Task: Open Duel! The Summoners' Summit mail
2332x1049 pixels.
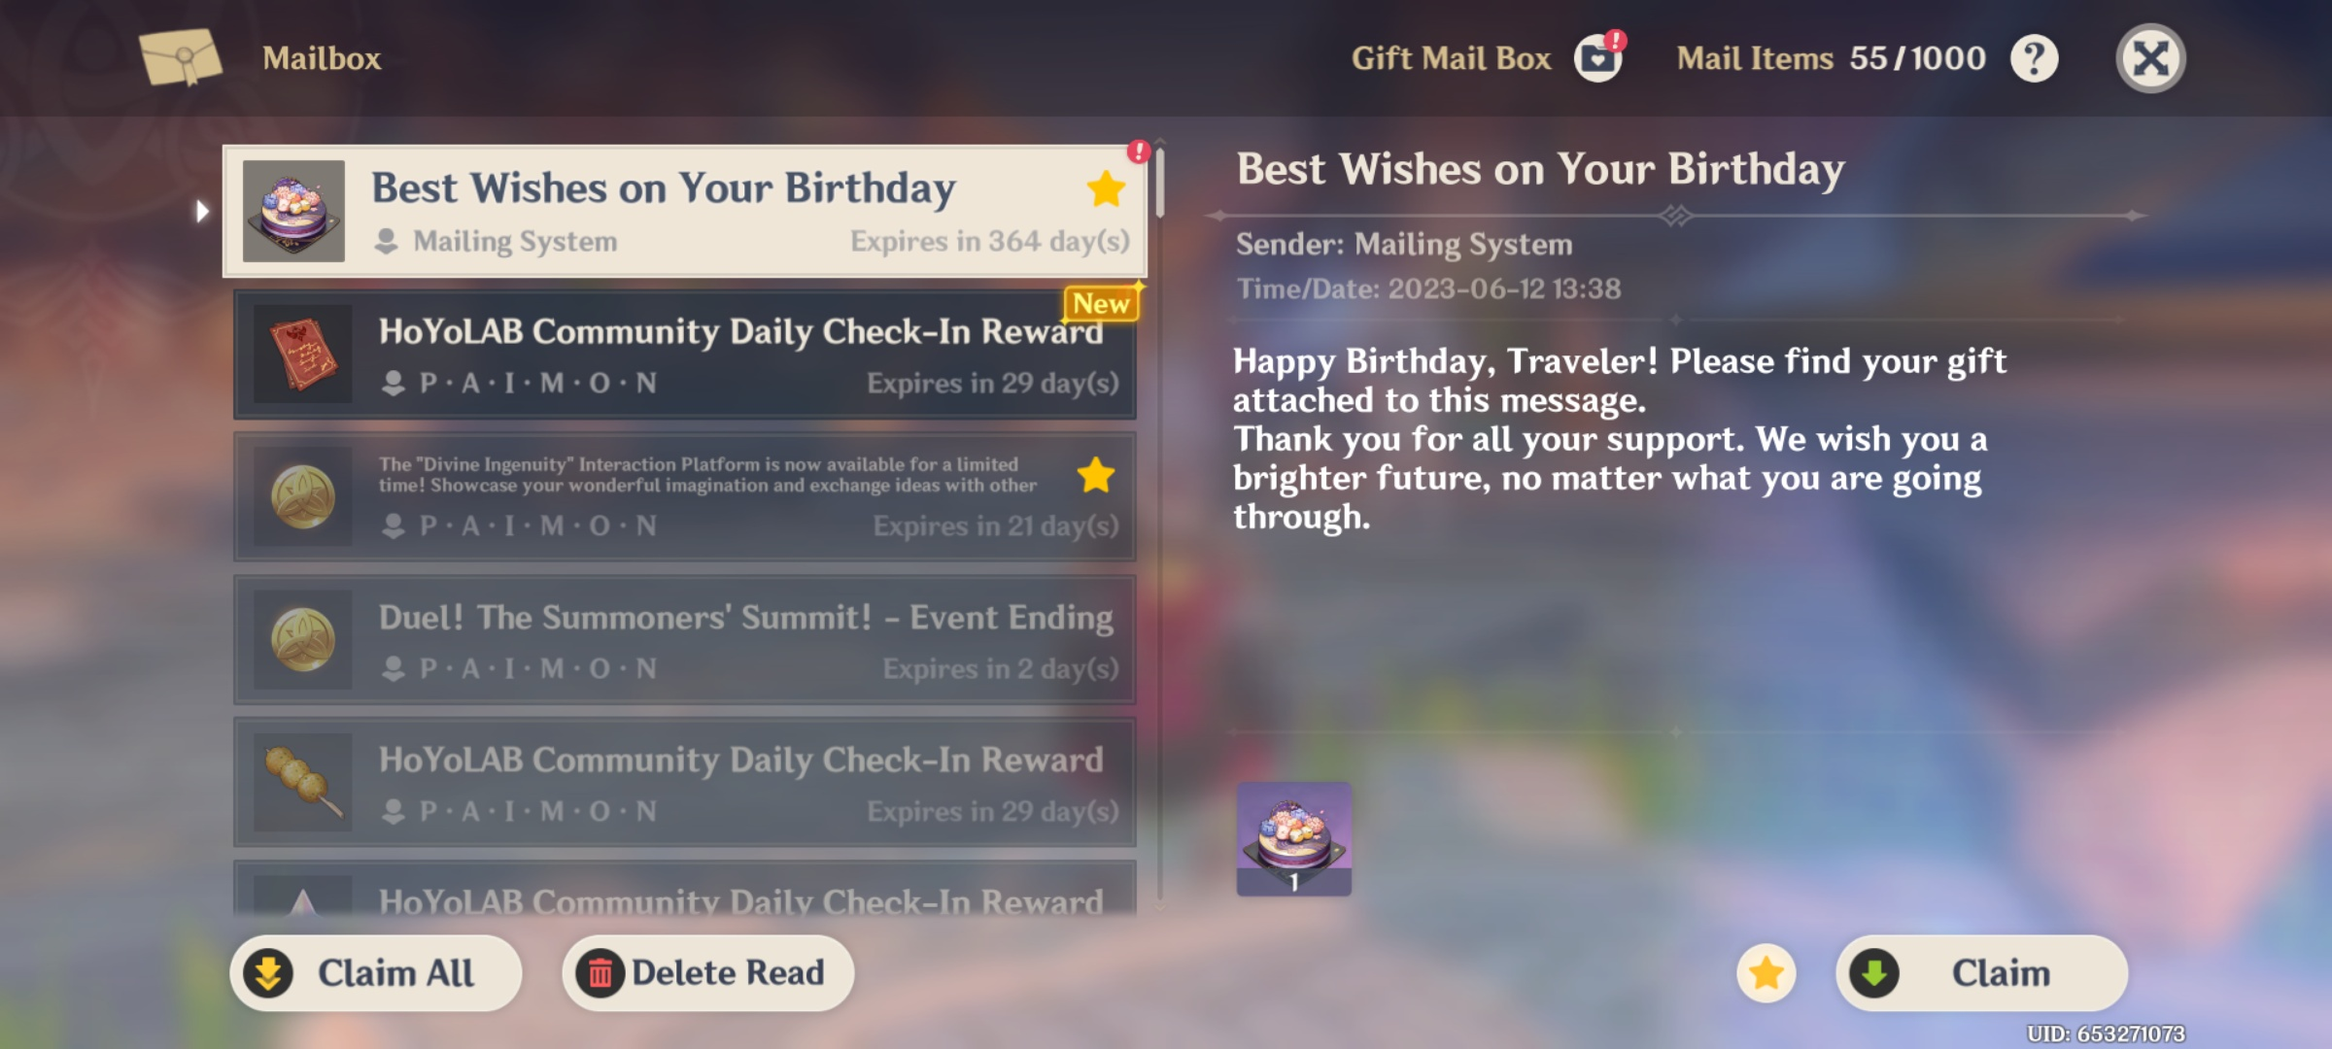Action: tap(685, 640)
